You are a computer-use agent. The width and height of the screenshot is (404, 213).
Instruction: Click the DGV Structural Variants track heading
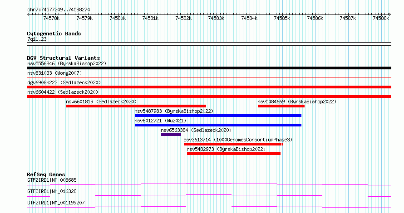coord(64,58)
